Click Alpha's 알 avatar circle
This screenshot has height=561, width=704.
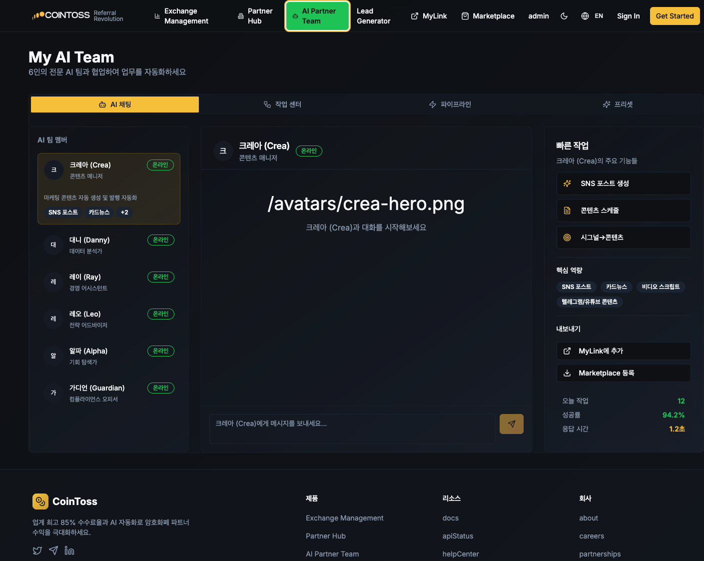pyautogui.click(x=53, y=356)
